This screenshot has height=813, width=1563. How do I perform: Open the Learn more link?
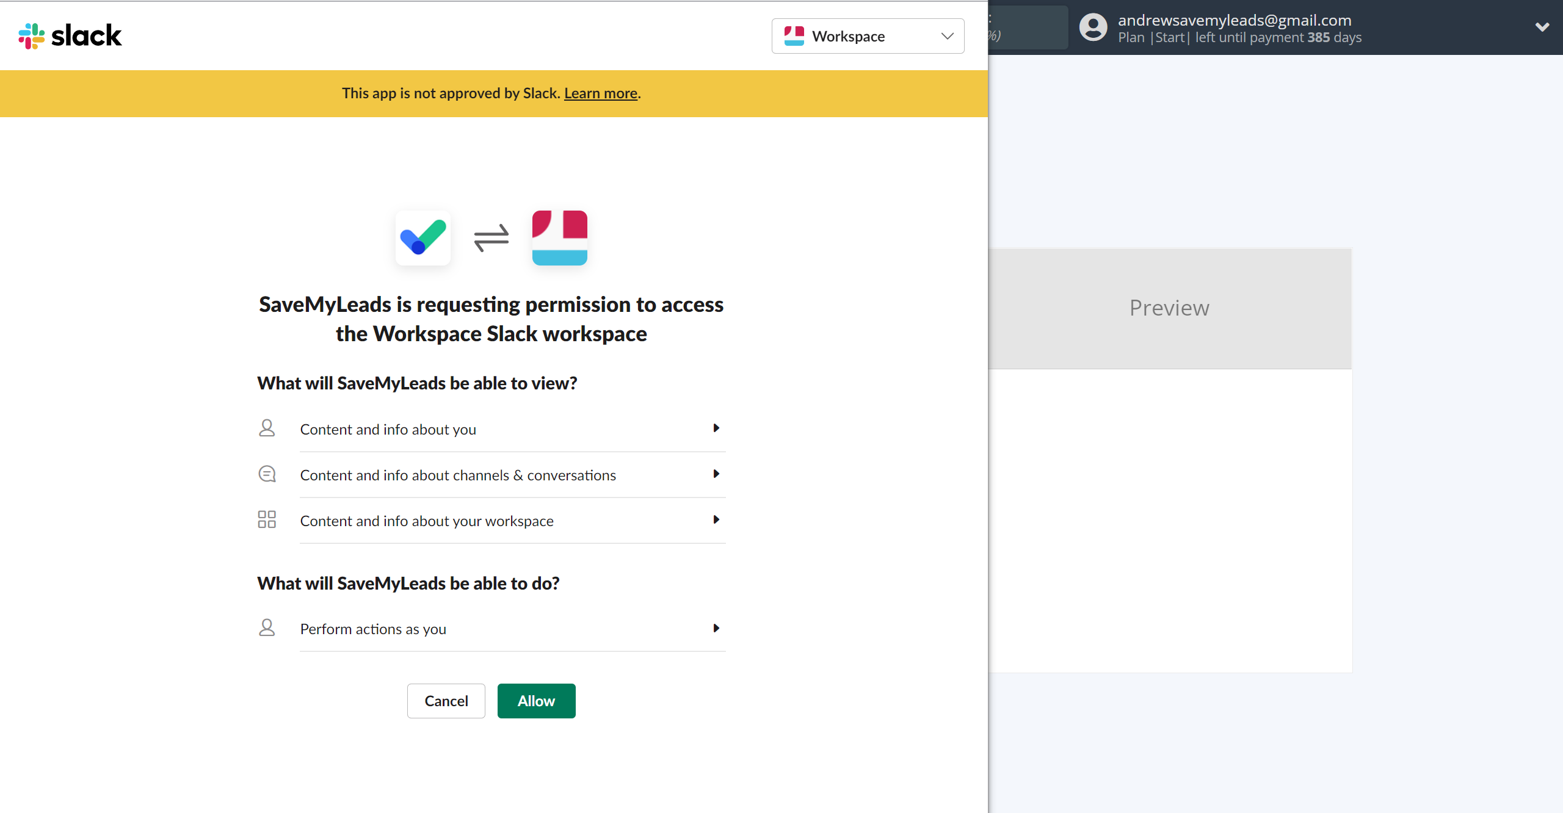(x=601, y=93)
